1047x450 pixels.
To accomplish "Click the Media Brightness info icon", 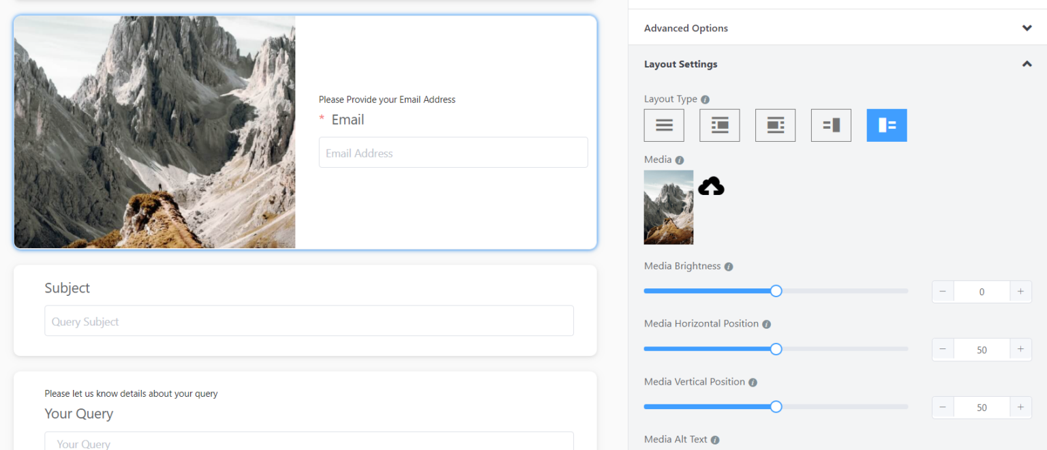I will click(x=728, y=266).
